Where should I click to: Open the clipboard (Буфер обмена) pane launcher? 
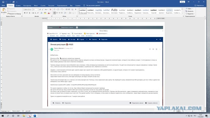point(22,16)
